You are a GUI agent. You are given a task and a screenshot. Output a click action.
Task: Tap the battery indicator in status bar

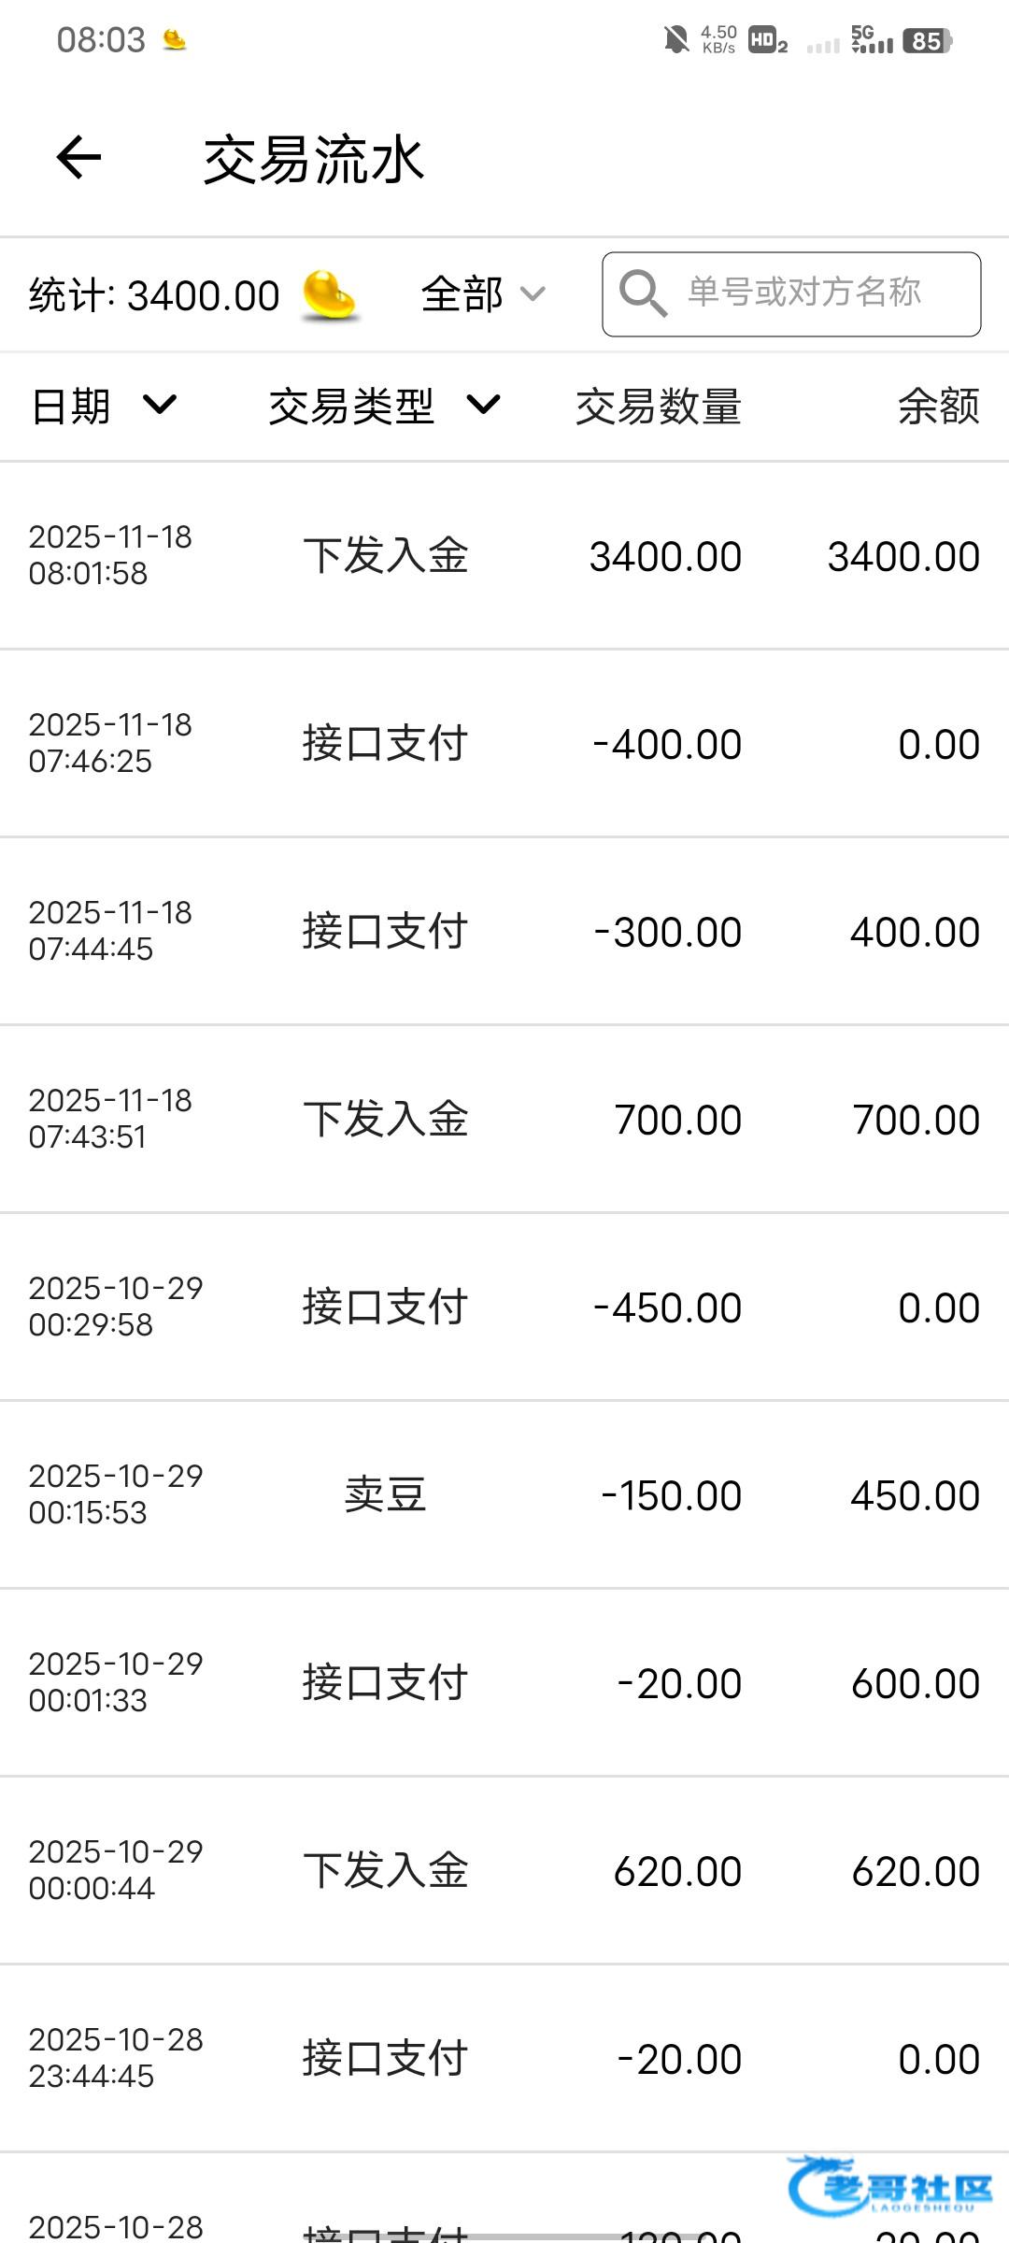coord(927,41)
